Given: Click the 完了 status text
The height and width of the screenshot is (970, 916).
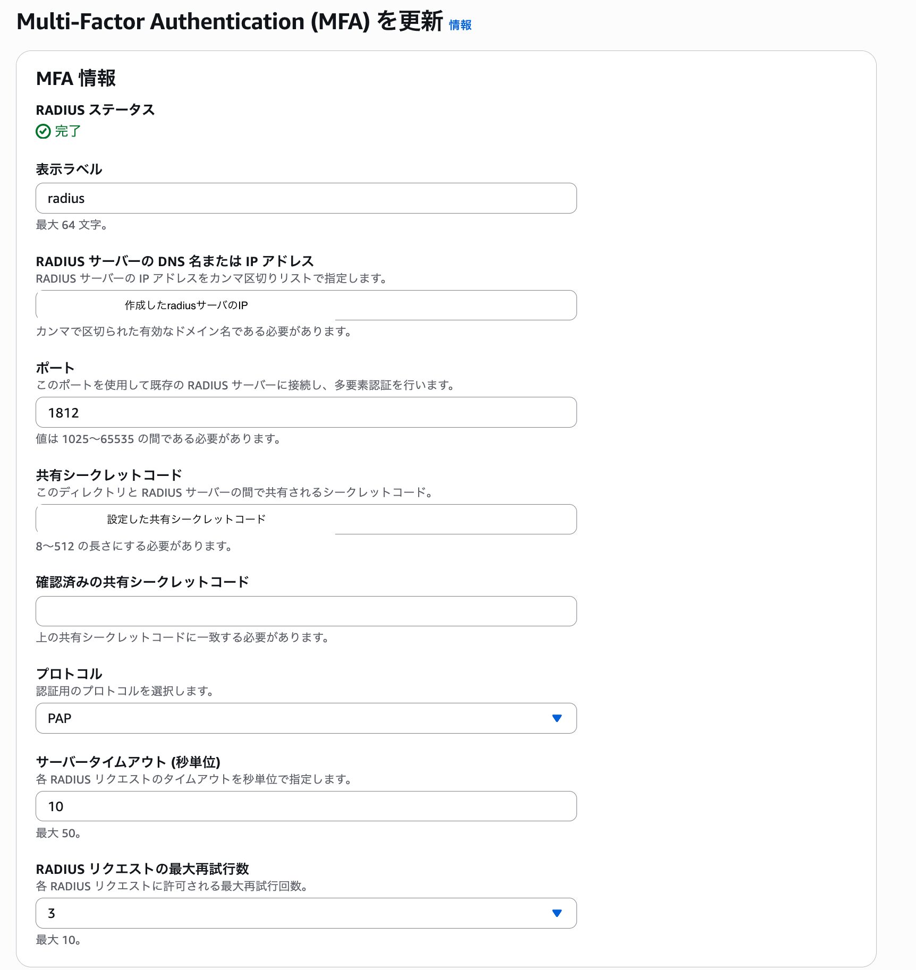Looking at the screenshot, I should pyautogui.click(x=68, y=131).
